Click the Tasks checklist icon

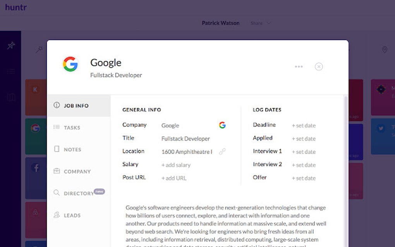[57, 127]
